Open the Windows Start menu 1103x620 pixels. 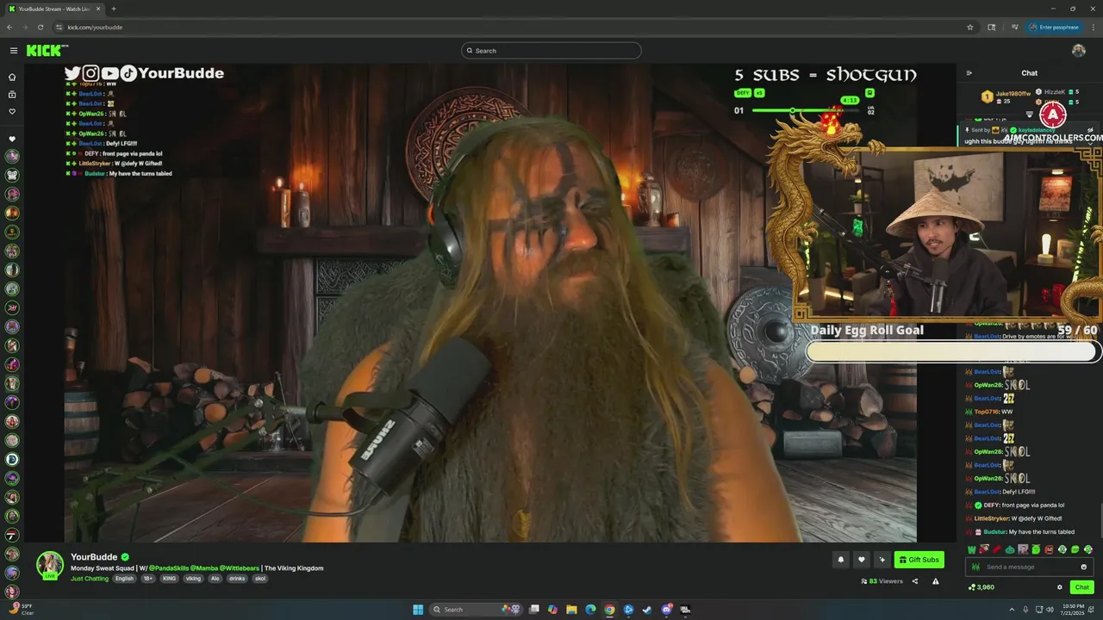pos(418,610)
